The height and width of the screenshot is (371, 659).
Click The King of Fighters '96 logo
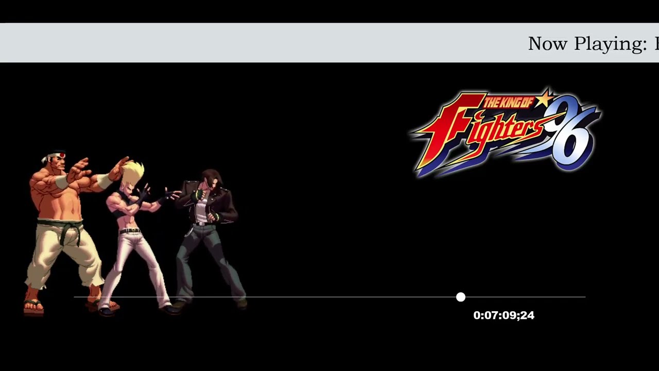(506, 132)
